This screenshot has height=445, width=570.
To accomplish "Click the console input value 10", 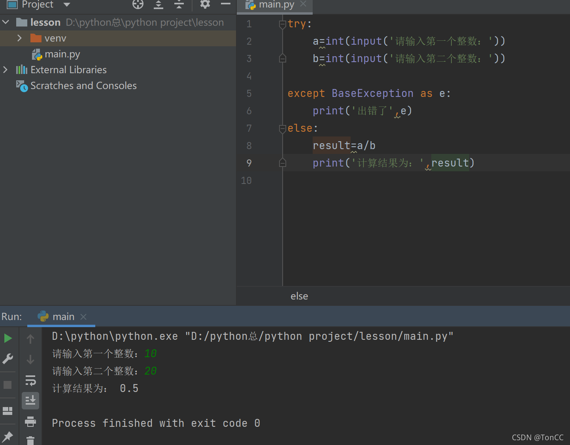I will click(x=151, y=354).
